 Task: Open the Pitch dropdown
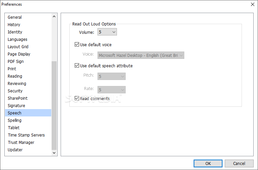[x=111, y=76]
